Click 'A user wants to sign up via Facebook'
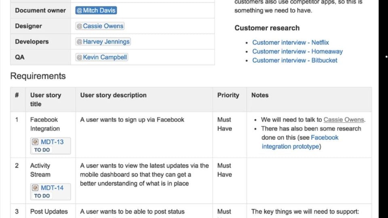 point(132,119)
